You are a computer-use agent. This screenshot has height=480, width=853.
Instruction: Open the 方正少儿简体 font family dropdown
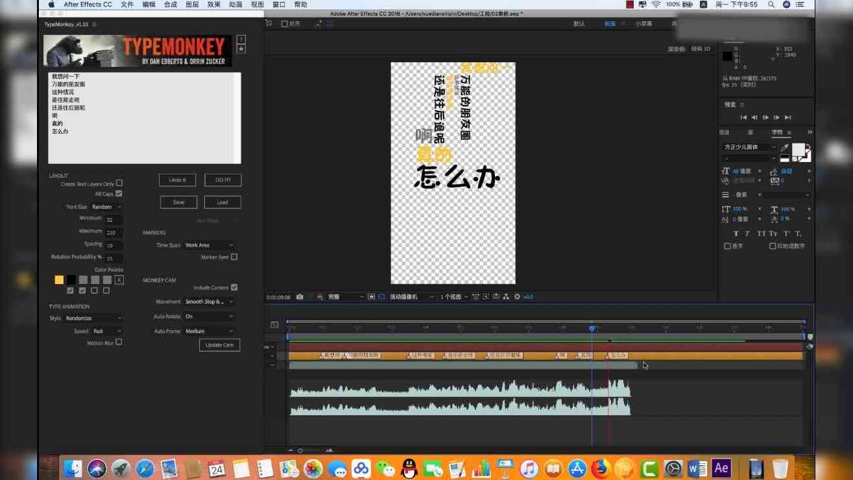click(750, 147)
